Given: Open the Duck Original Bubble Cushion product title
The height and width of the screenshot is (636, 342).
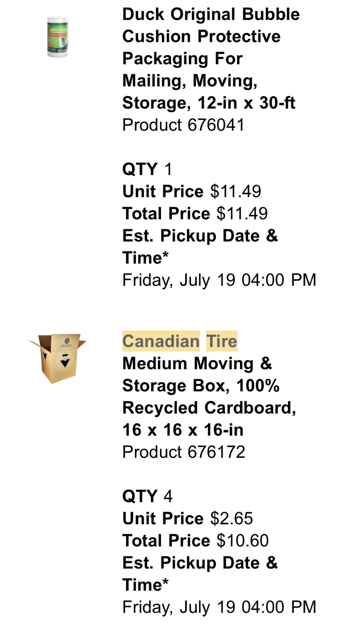Looking at the screenshot, I should coord(211,58).
